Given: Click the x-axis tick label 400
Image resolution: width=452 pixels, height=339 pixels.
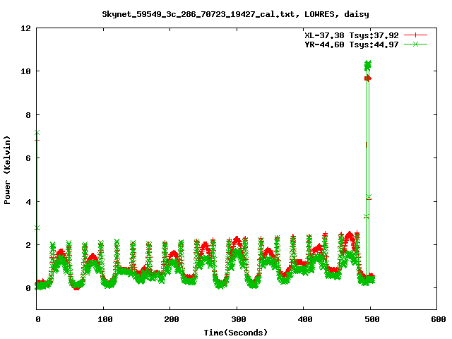Looking at the screenshot, I should 305,319.
